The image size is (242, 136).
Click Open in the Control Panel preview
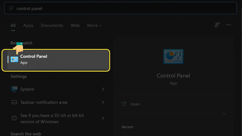pos(135,104)
